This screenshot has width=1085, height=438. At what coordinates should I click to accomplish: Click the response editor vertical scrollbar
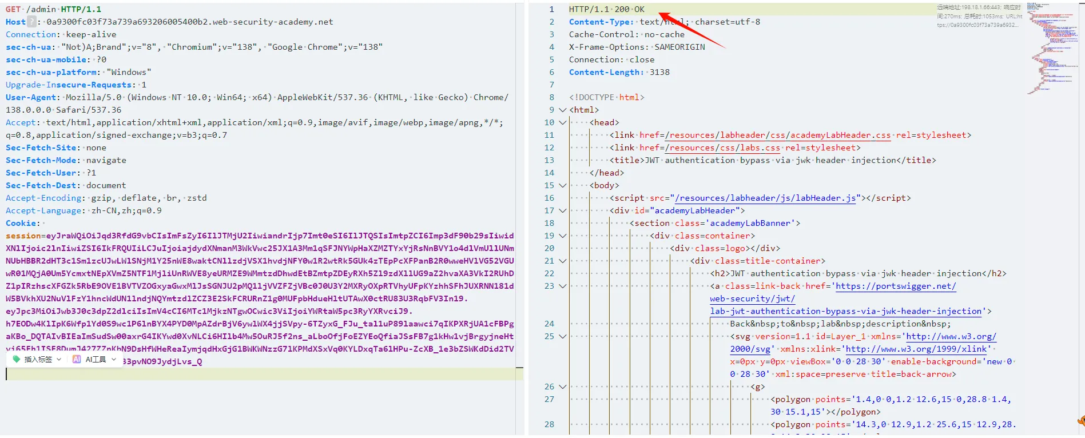pos(1081,217)
